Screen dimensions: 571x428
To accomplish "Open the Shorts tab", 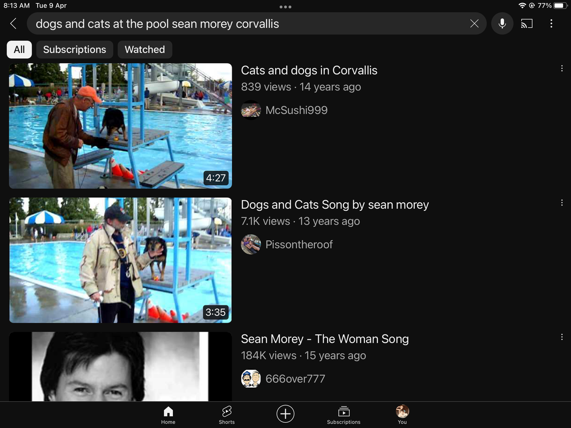I will (226, 415).
